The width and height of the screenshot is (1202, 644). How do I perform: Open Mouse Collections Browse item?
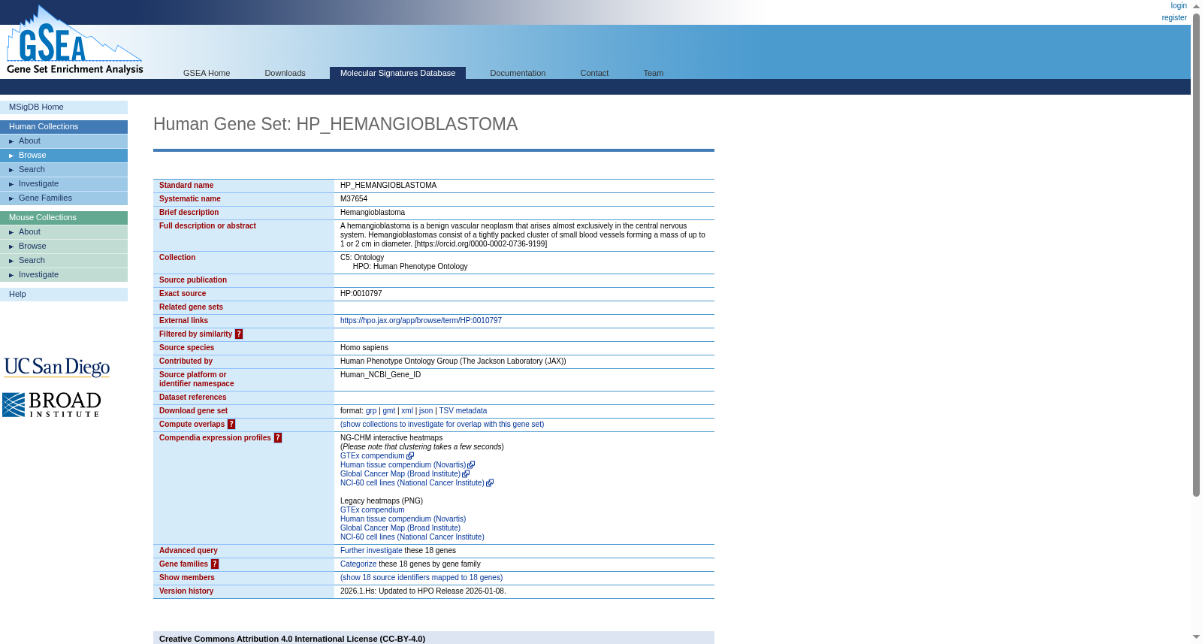64,246
